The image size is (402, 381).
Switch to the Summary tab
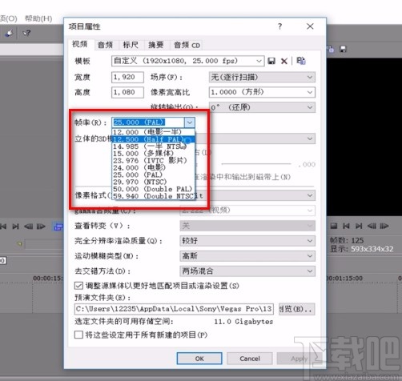click(156, 45)
